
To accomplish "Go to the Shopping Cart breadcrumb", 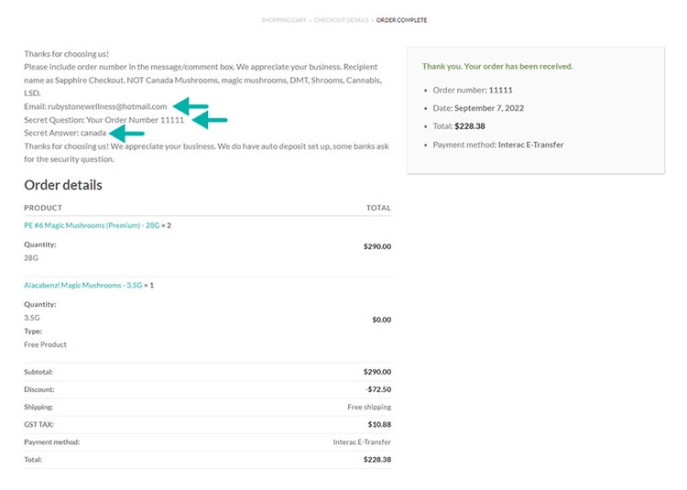I will coord(284,20).
